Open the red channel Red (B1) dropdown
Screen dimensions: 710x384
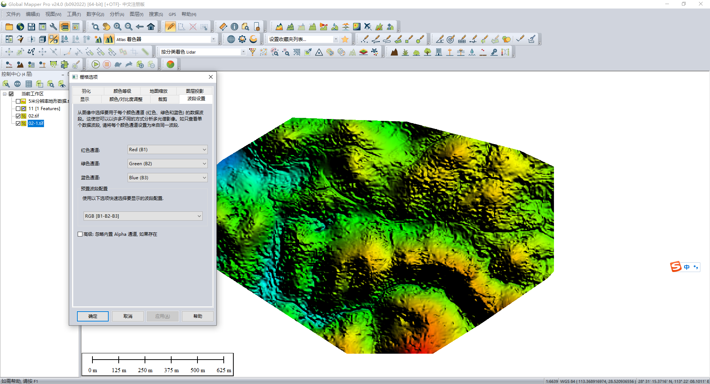[168, 150]
